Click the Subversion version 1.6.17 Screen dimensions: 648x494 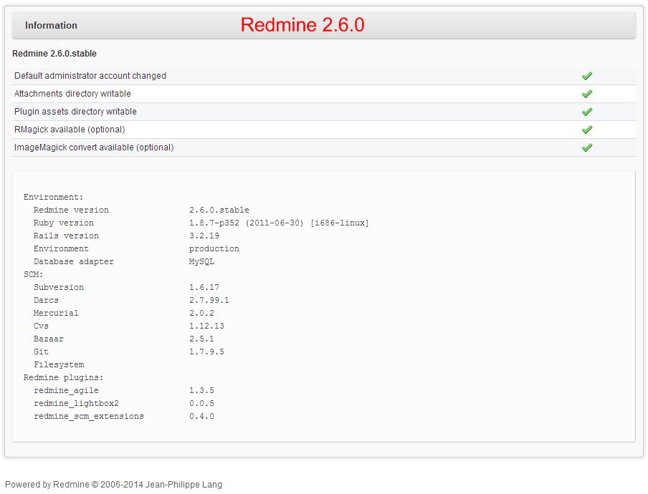tap(204, 287)
